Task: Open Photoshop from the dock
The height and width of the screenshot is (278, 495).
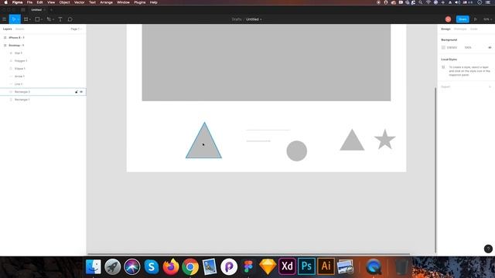Action: [306, 266]
